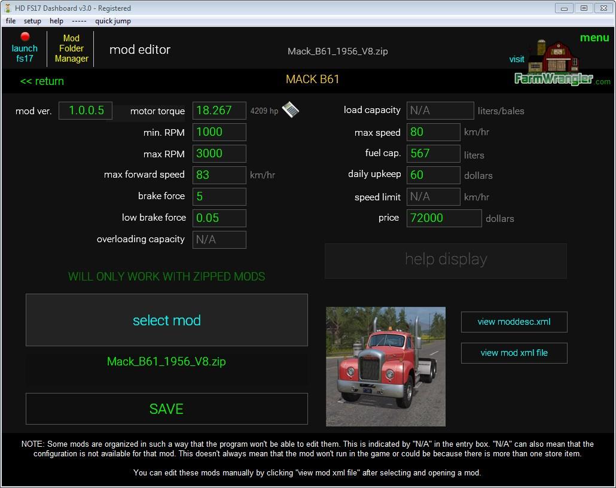Click the Mack truck preview image
Viewport: 616px width, 488px height.
click(x=385, y=367)
